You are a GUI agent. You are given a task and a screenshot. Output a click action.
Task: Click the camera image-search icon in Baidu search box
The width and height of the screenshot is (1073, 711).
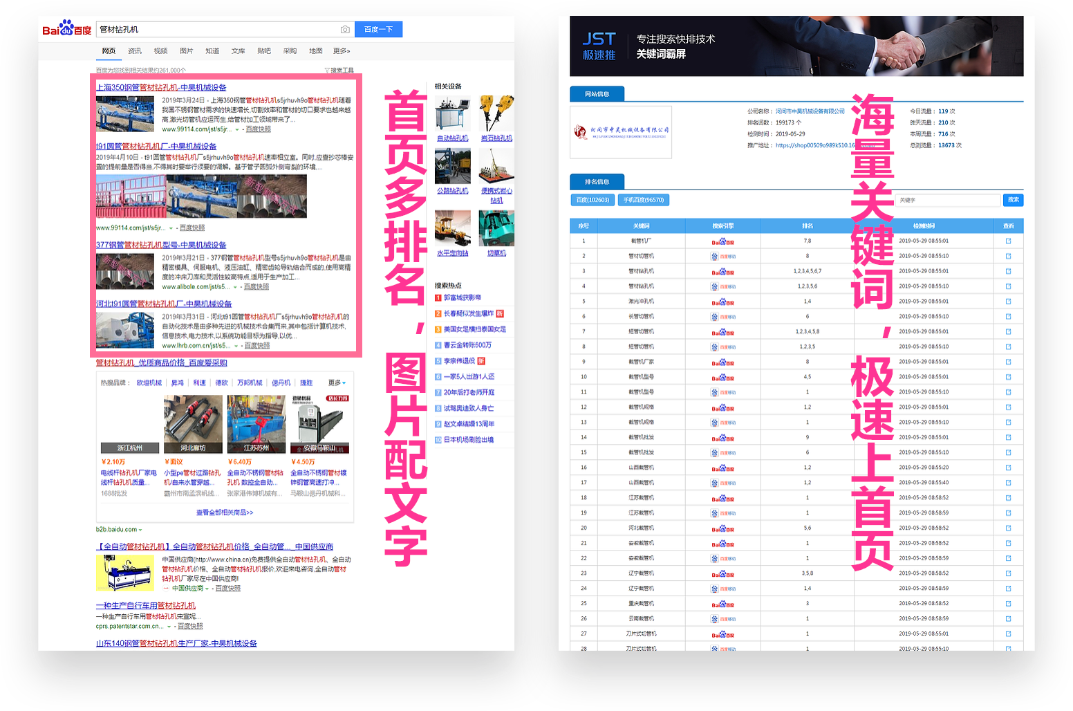click(x=345, y=30)
